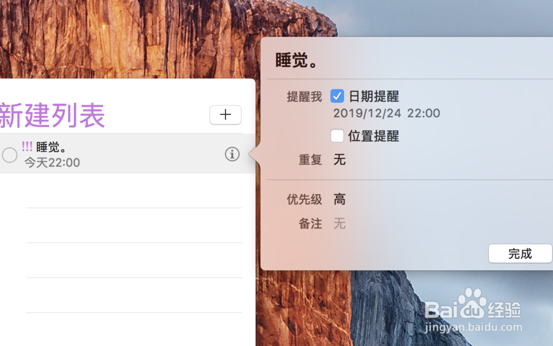
Task: Edit the popover title 睡觉。
Action: click(296, 60)
